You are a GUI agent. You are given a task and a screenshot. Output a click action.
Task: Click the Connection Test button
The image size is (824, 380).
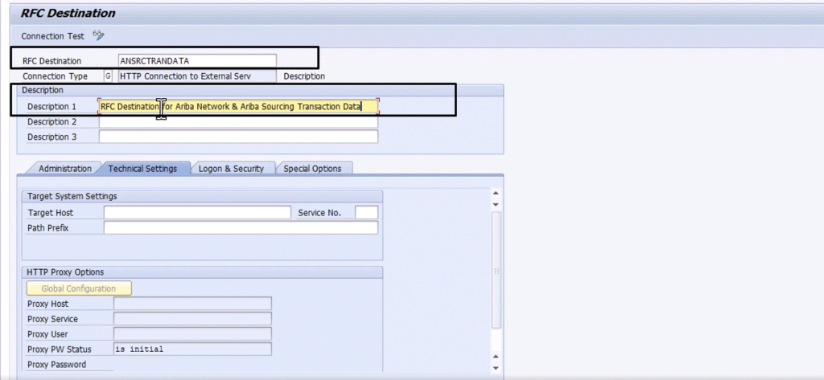(52, 36)
